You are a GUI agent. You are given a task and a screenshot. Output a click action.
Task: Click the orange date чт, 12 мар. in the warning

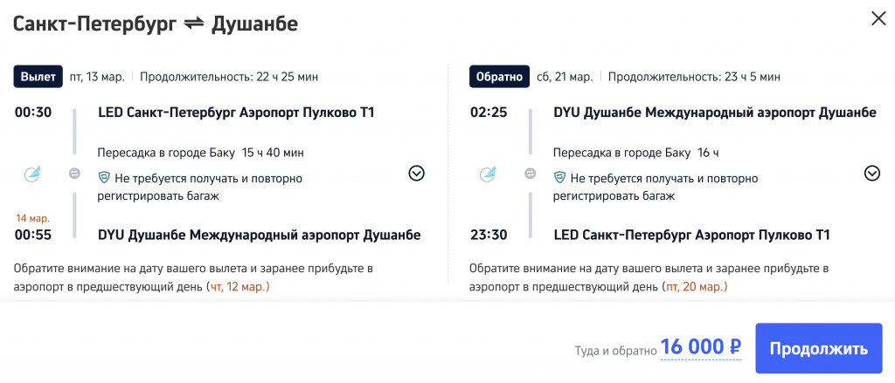coord(239,286)
